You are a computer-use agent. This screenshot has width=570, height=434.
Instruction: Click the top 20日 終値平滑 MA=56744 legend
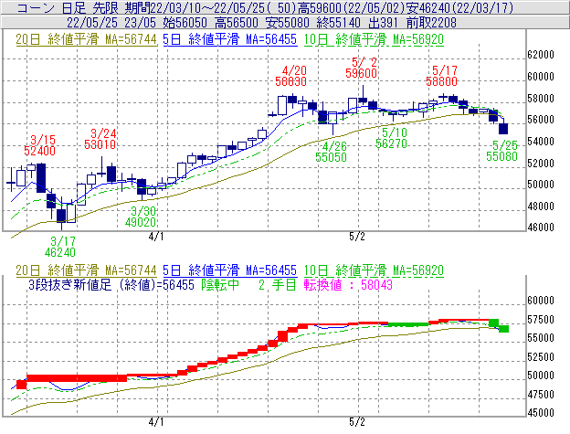click(x=86, y=39)
